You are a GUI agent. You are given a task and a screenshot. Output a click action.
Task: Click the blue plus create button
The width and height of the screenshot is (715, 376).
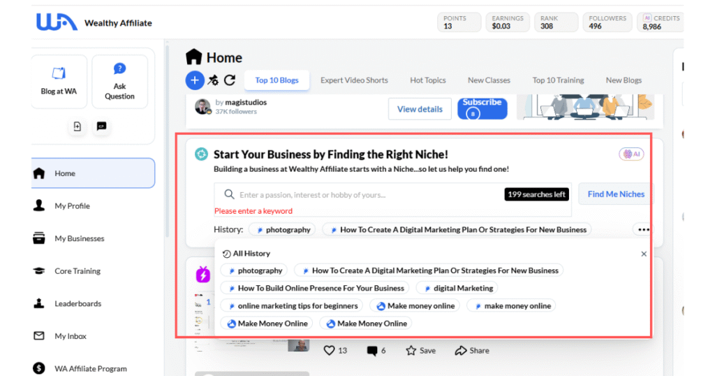195,80
